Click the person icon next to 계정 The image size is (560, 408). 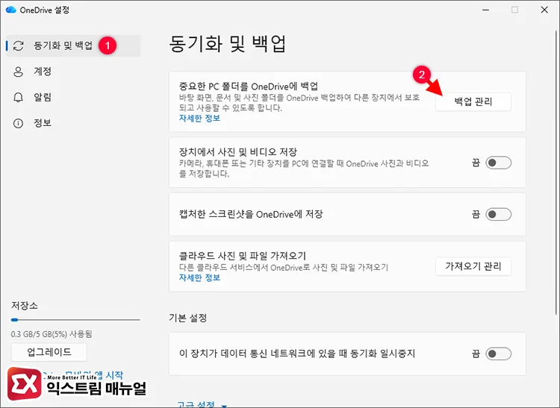[19, 72]
